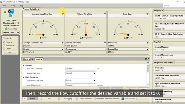Click the small list icon left of Modbus
The width and height of the screenshot is (185, 104).
(25, 99)
